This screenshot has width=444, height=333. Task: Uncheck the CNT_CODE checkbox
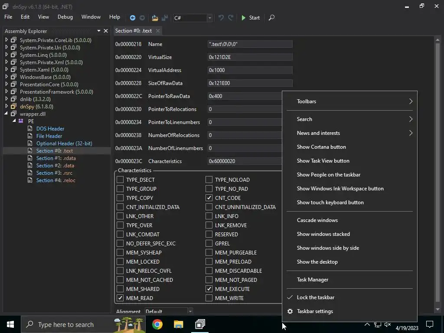point(209,198)
